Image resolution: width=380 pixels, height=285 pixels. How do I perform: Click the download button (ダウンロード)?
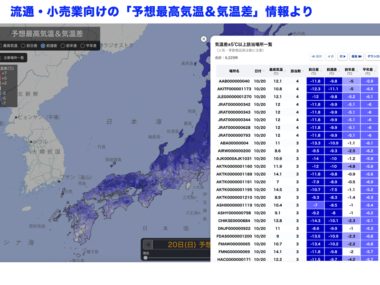(373, 56)
